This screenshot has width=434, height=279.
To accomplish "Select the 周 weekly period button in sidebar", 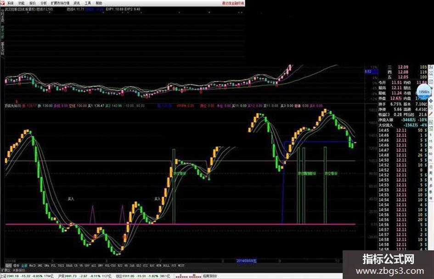I will (x=431, y=173).
